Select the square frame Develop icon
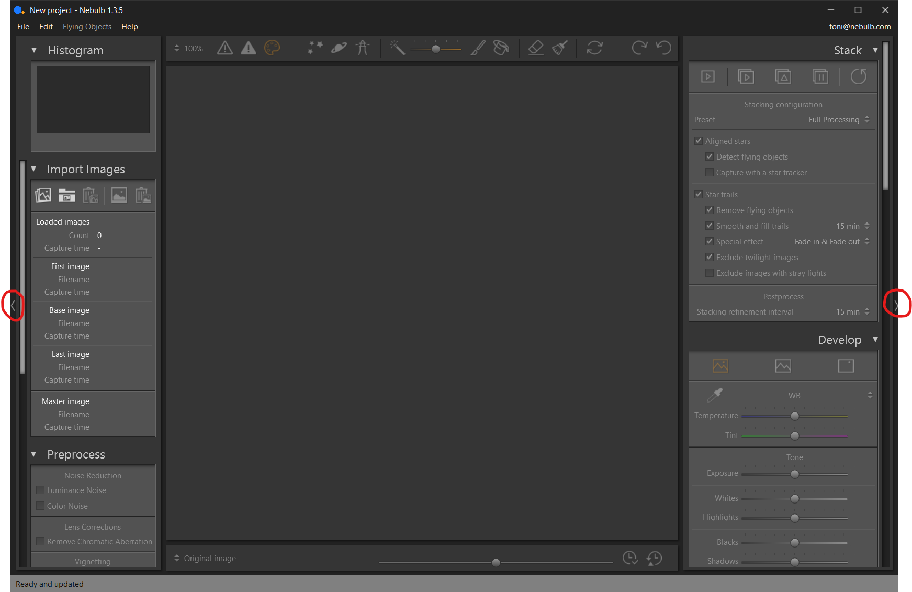The width and height of the screenshot is (912, 592). point(846,366)
